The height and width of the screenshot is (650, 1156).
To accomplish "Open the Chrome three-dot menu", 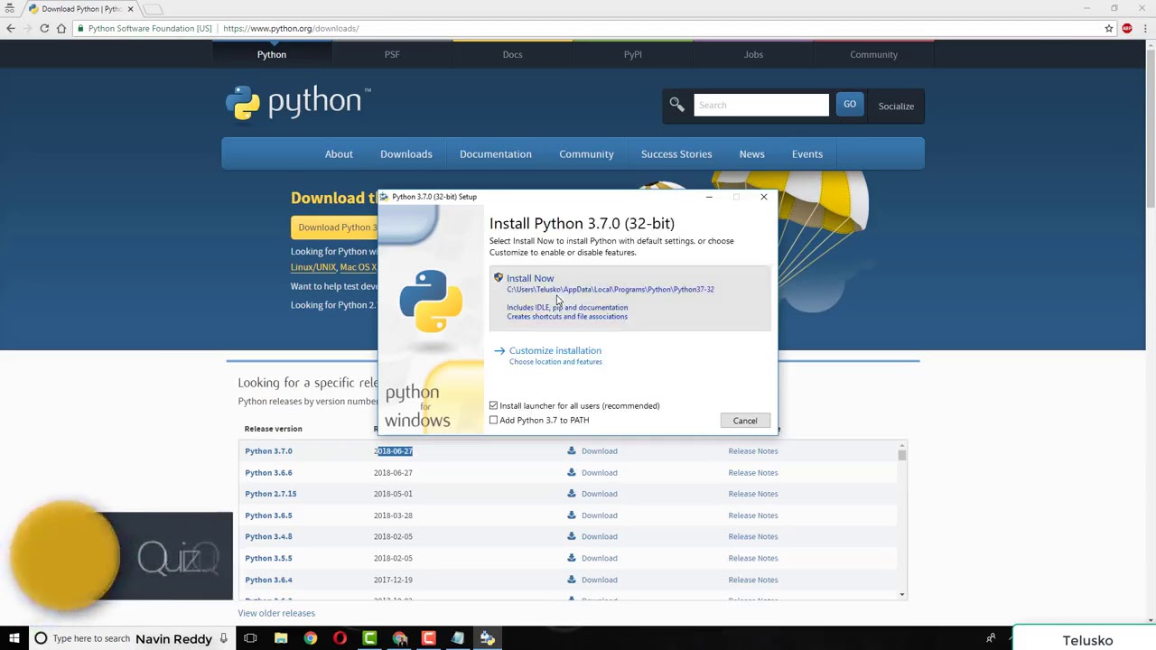I will tap(1144, 28).
